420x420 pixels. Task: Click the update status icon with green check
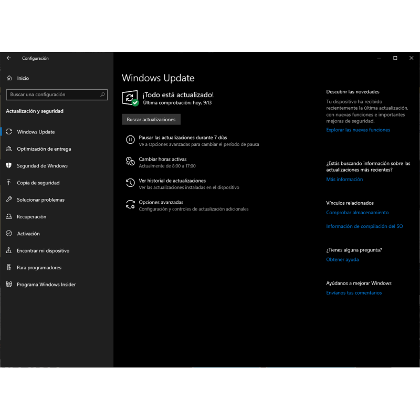[x=130, y=98]
